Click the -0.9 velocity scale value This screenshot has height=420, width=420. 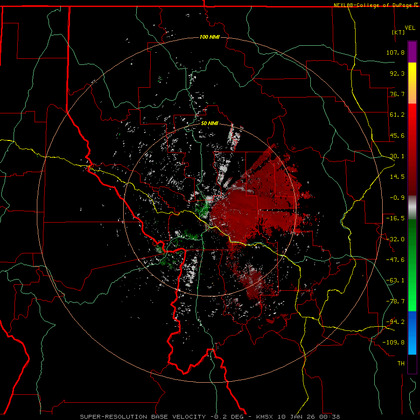coord(397,198)
